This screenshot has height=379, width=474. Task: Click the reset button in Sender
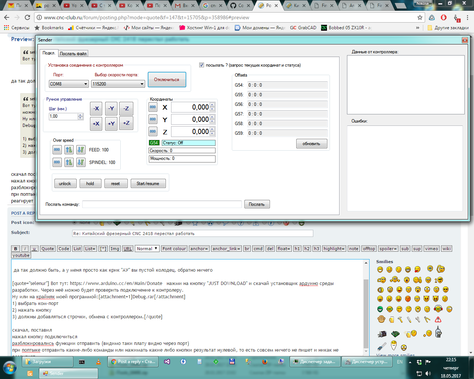pos(116,184)
